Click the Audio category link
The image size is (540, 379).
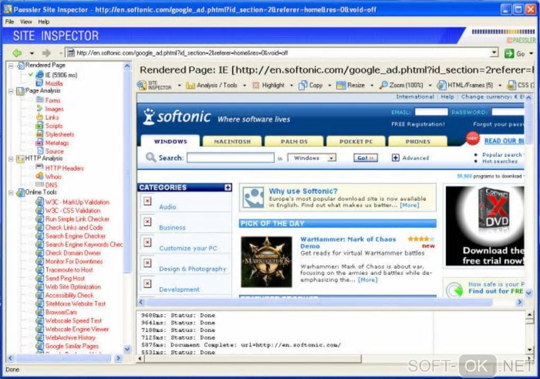[167, 207]
